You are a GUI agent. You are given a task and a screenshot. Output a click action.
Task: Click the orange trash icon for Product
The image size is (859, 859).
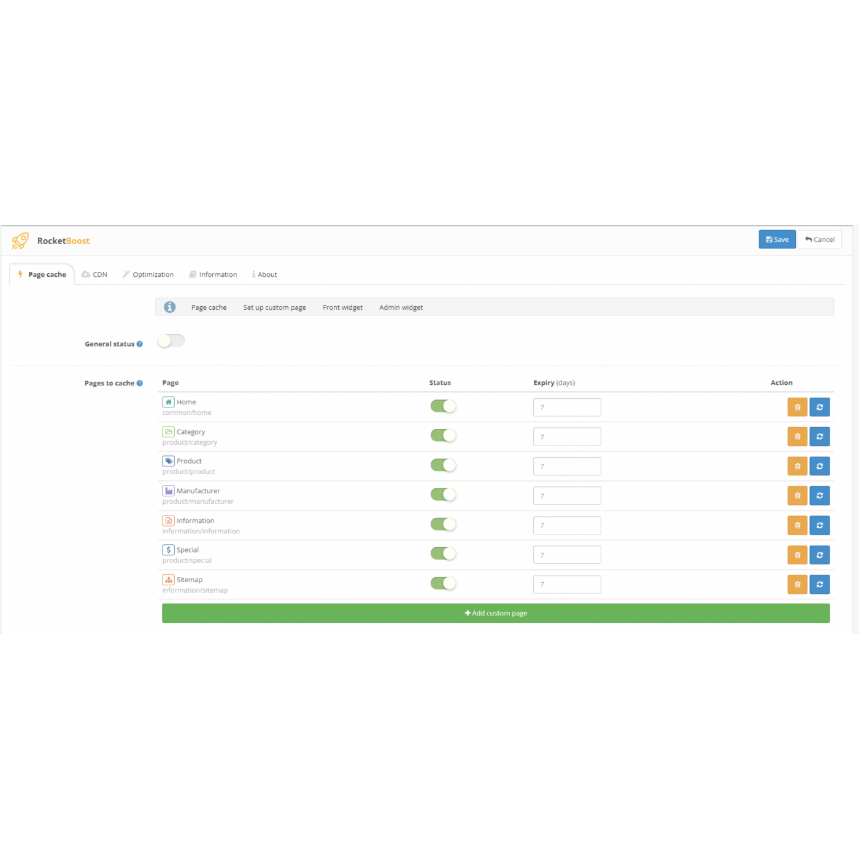click(797, 466)
